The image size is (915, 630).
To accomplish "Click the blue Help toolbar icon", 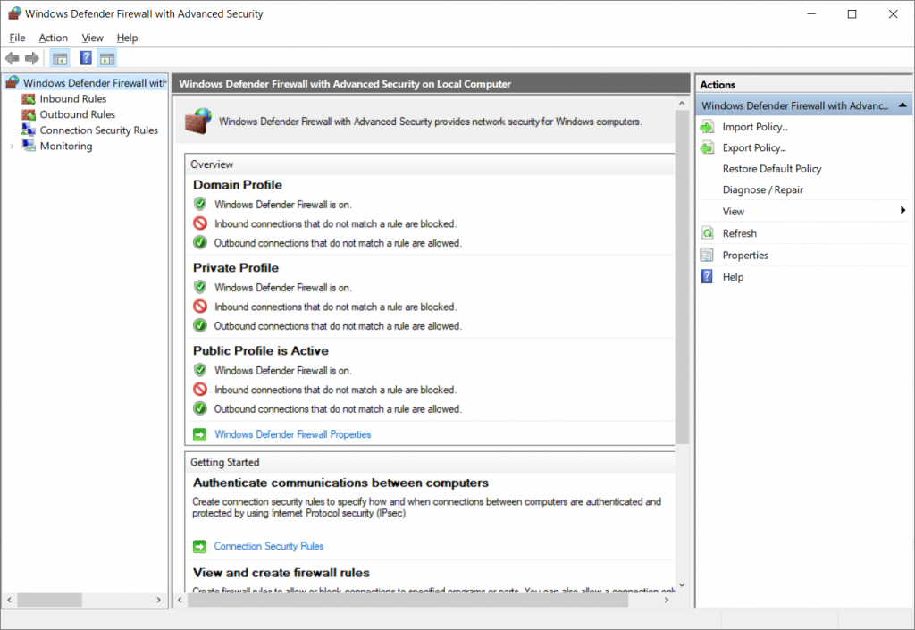I will pos(86,58).
